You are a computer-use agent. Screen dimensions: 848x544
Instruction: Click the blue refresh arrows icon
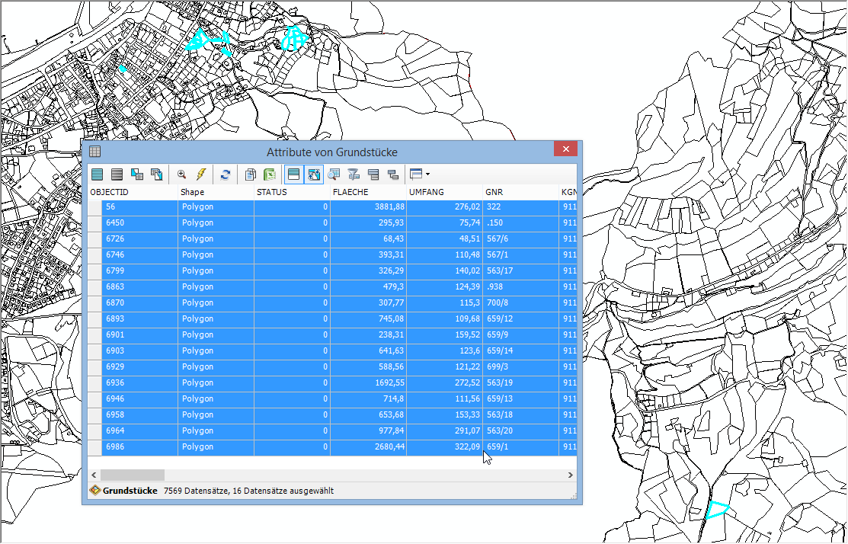pyautogui.click(x=226, y=174)
